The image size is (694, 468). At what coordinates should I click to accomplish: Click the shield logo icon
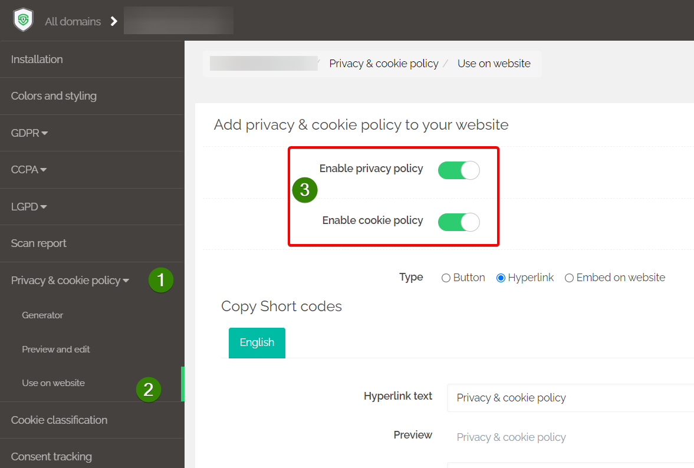22,19
